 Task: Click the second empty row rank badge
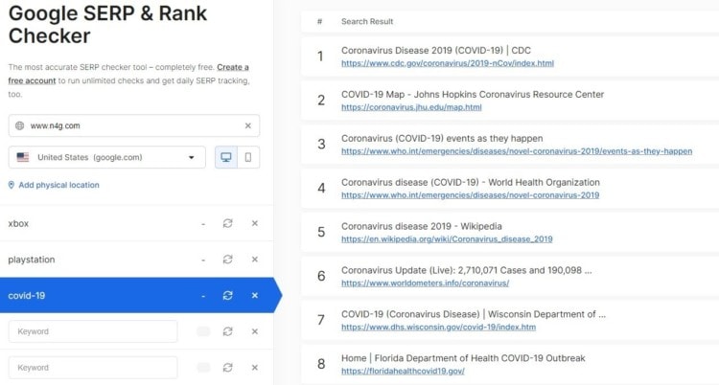click(x=203, y=368)
